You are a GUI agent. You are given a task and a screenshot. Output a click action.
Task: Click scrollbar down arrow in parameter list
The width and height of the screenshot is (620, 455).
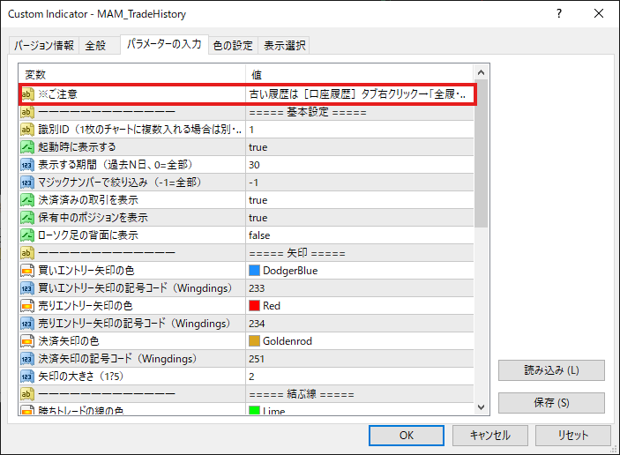(x=482, y=407)
